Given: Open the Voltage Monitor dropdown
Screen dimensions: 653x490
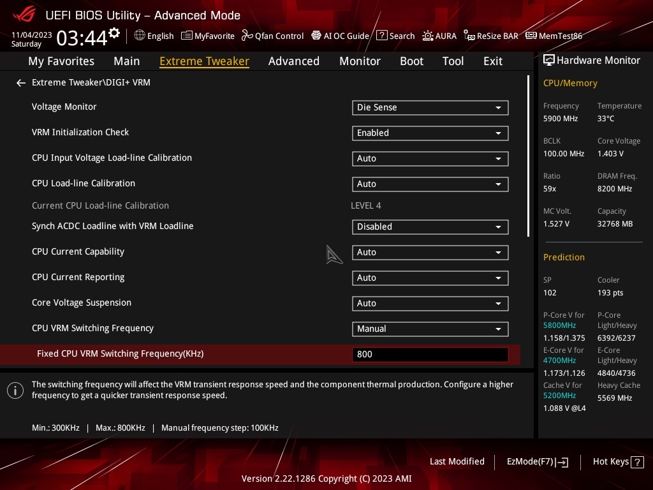Looking at the screenshot, I should [430, 107].
